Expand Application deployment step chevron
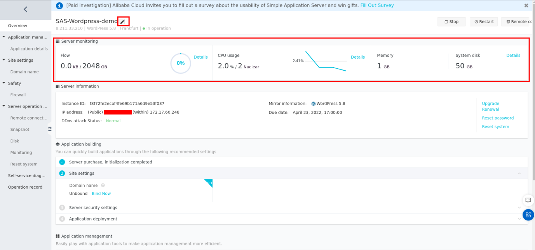Screen dimensions: 535x250 [x=519, y=219]
